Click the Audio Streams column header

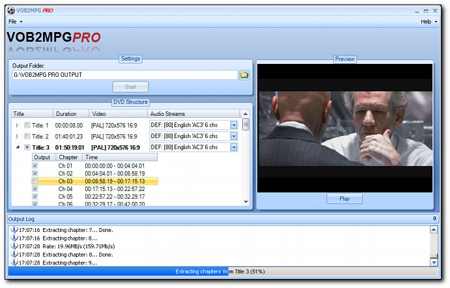193,114
